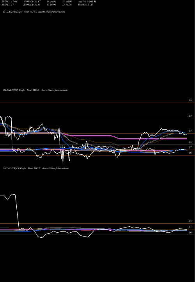Image resolution: width=195 pixels, height=282 pixels.
Task: Click the low price L: 16.96
Action: [x=67, y=5]
